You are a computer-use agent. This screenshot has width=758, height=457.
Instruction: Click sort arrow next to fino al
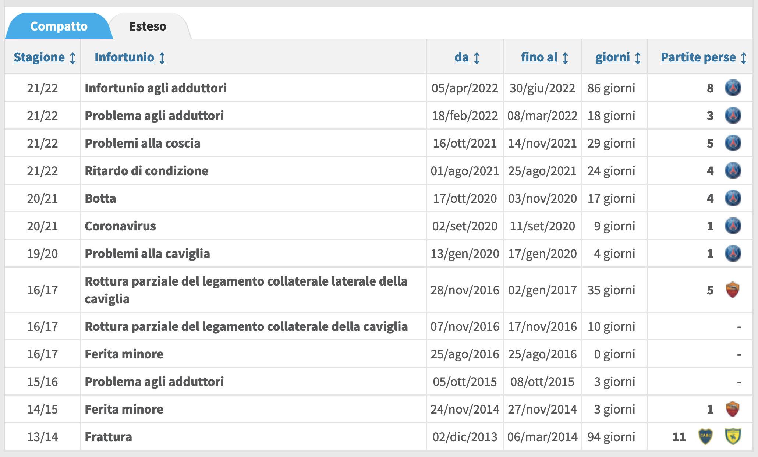(x=566, y=58)
